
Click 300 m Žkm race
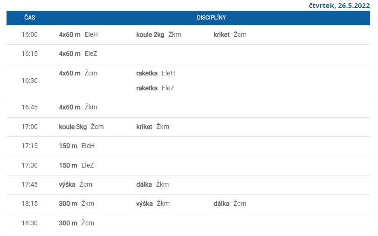click(x=76, y=203)
